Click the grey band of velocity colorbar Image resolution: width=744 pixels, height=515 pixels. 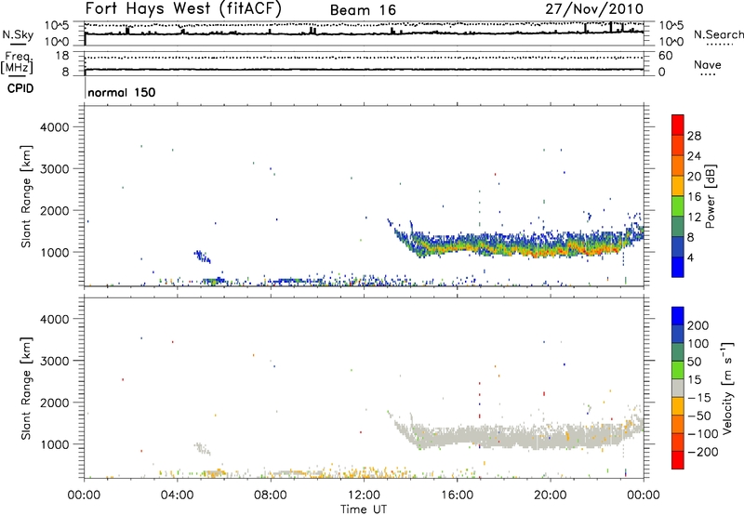(678, 388)
